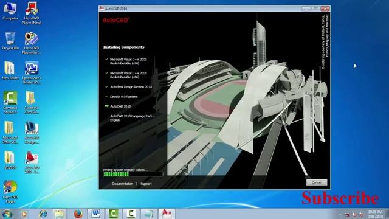This screenshot has width=389, height=219.
Task: Click the 'Installing Components' heading
Action: tap(123, 47)
